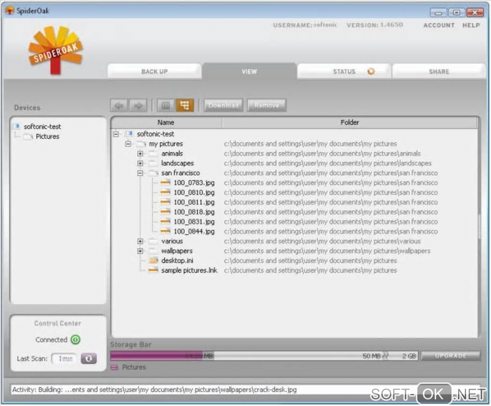Screen dimensions: 491x406
Task: Select Pictures label in Devices panel
Action: pyautogui.click(x=47, y=137)
